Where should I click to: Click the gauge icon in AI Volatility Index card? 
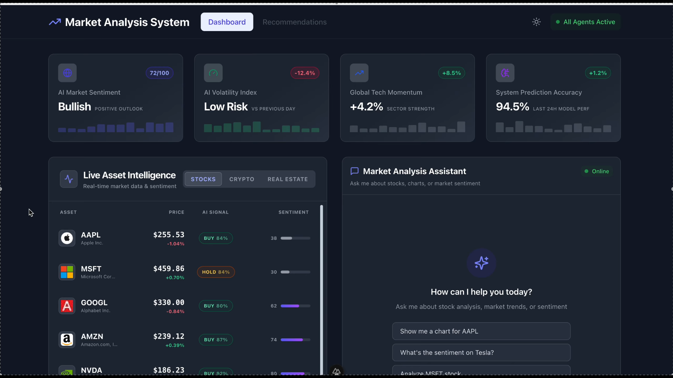[213, 73]
